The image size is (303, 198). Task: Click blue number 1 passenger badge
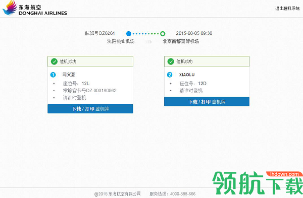click(53, 75)
